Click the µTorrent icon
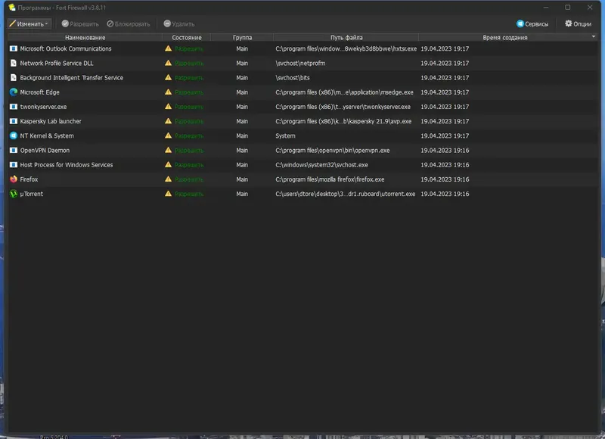This screenshot has width=605, height=439. click(x=14, y=194)
